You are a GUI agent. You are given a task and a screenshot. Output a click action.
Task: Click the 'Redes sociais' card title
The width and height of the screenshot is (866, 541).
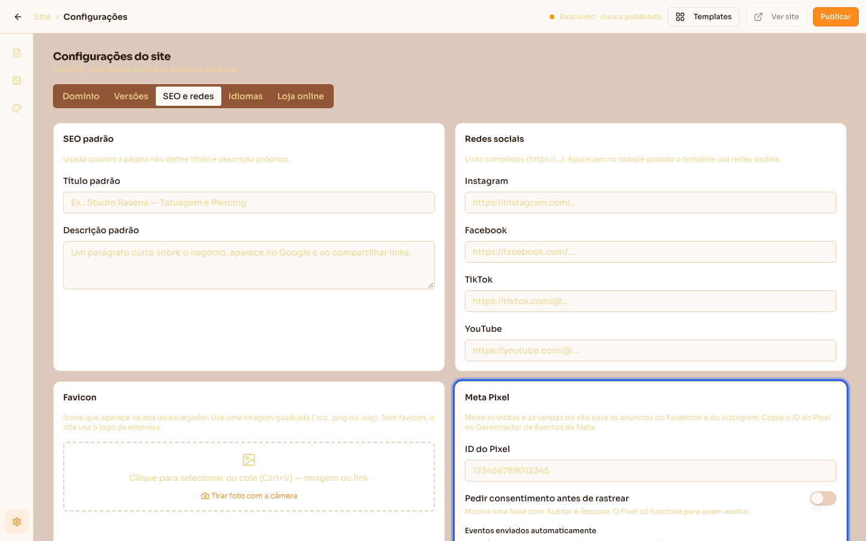pyautogui.click(x=494, y=139)
